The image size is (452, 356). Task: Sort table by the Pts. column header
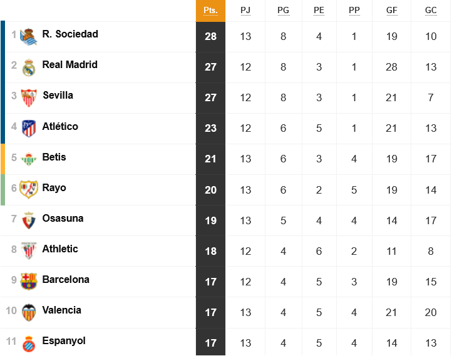point(210,11)
